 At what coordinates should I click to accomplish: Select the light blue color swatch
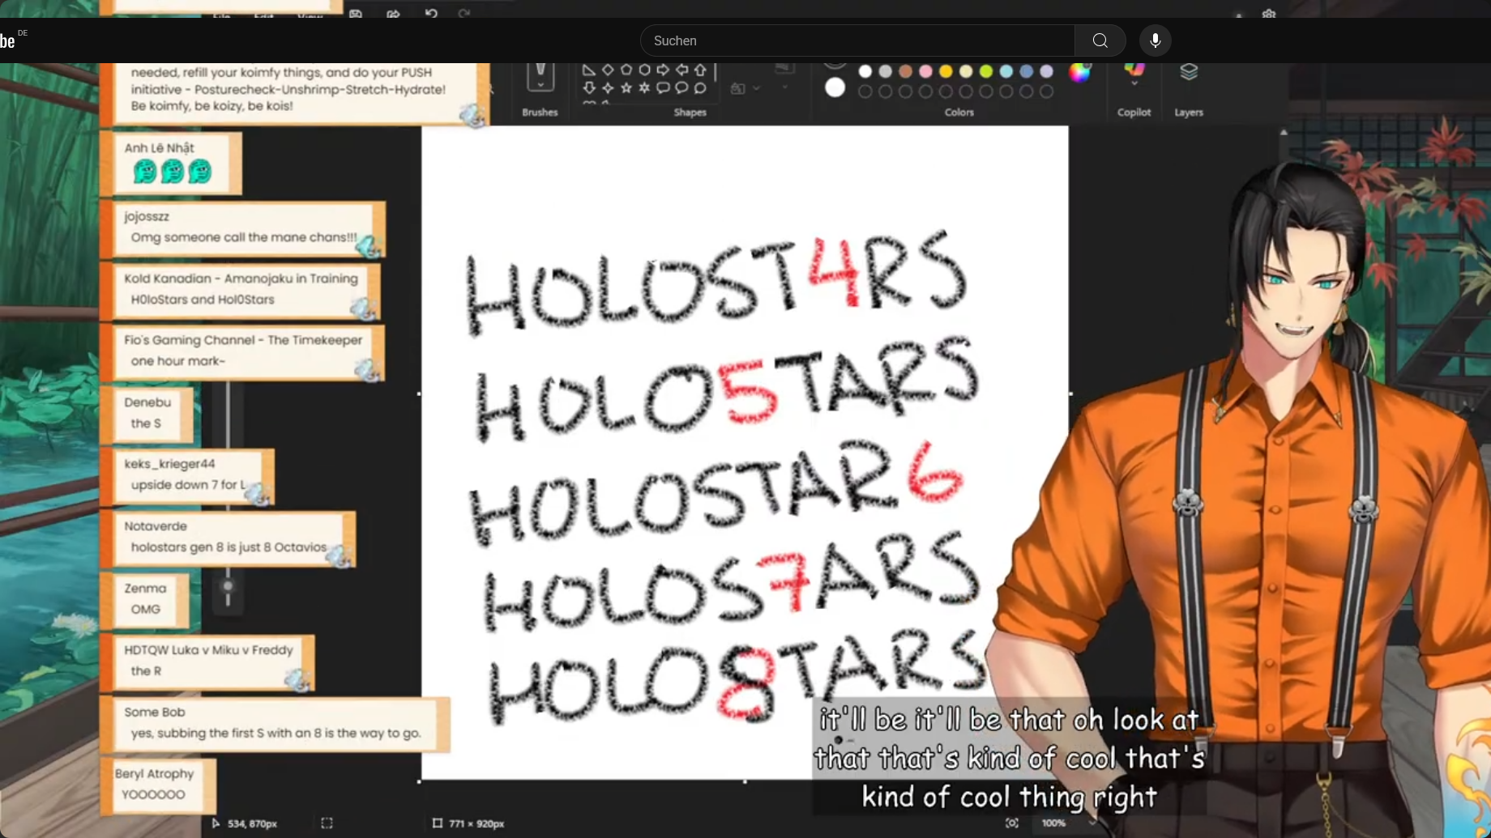pyautogui.click(x=1006, y=72)
